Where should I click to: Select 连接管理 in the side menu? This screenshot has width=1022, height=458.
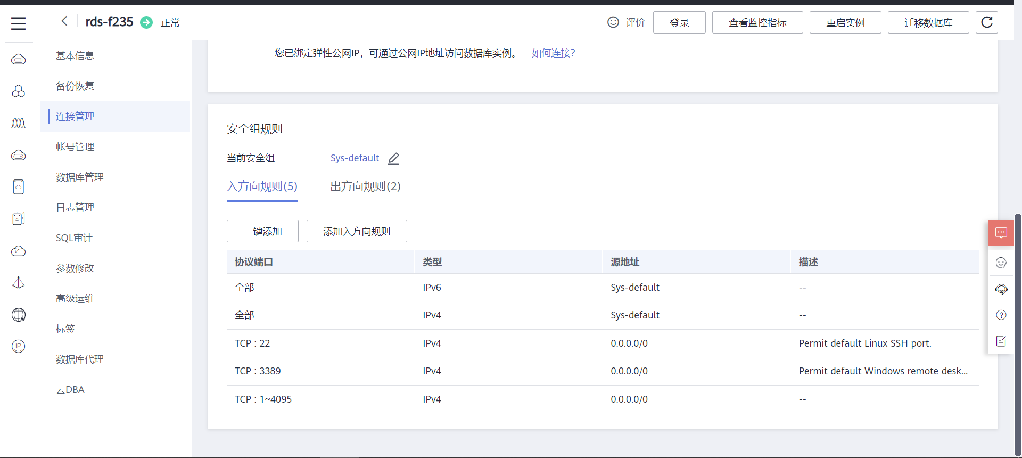coord(115,116)
